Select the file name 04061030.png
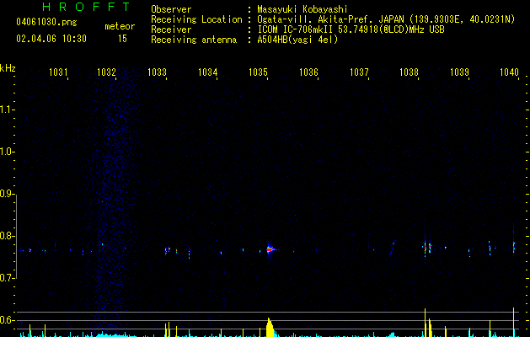 coord(46,22)
